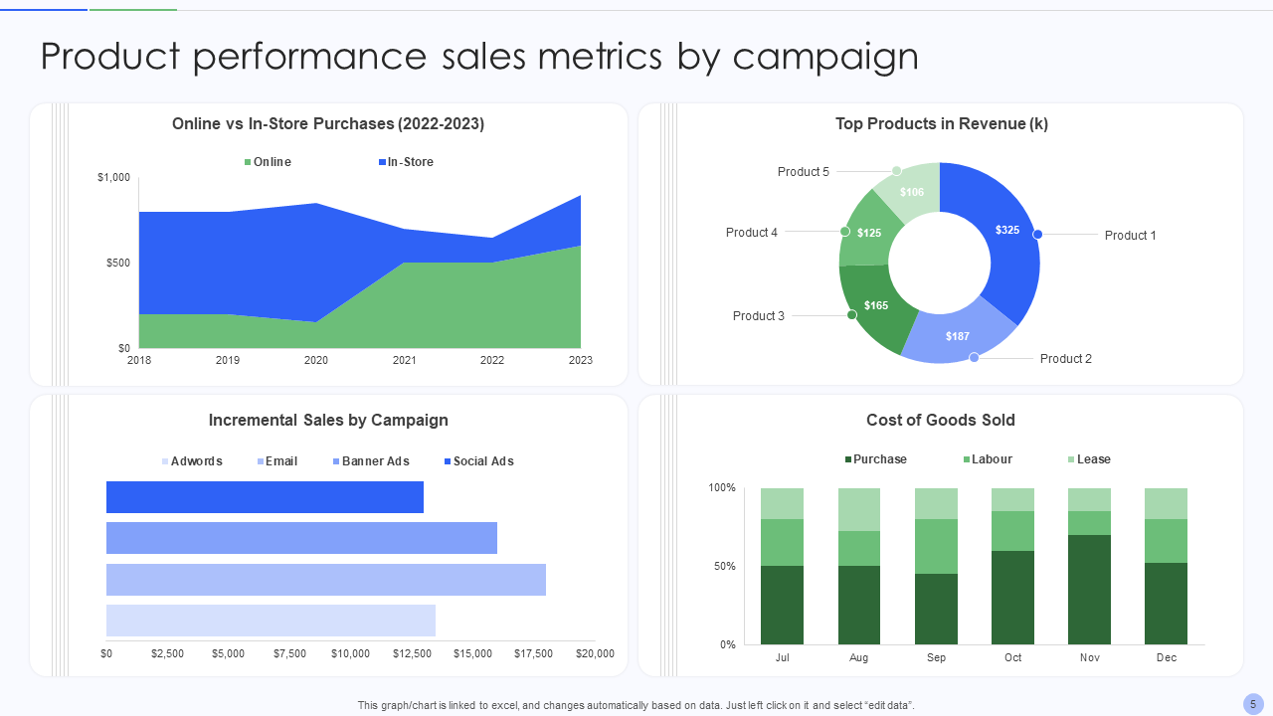Click the 2019 axis label
Viewport: 1273px width, 716px height.
pos(228,360)
